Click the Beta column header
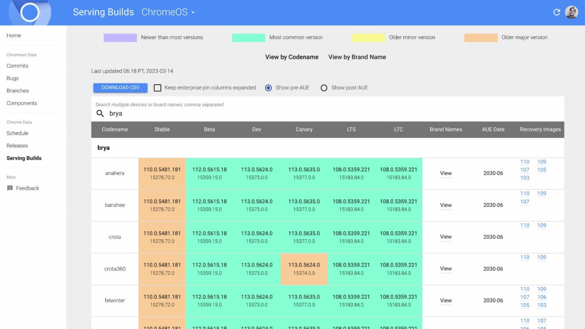This screenshot has width=585, height=329. tap(209, 130)
